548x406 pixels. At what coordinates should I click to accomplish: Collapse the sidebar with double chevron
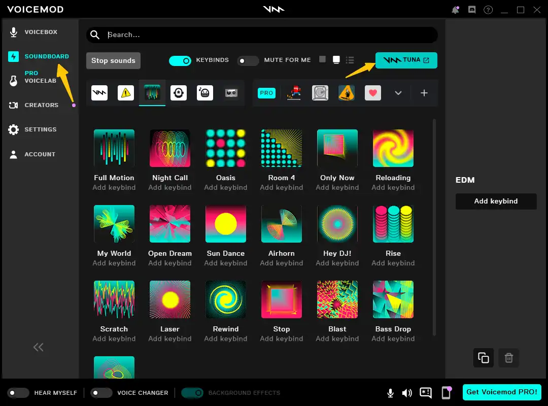(x=39, y=347)
